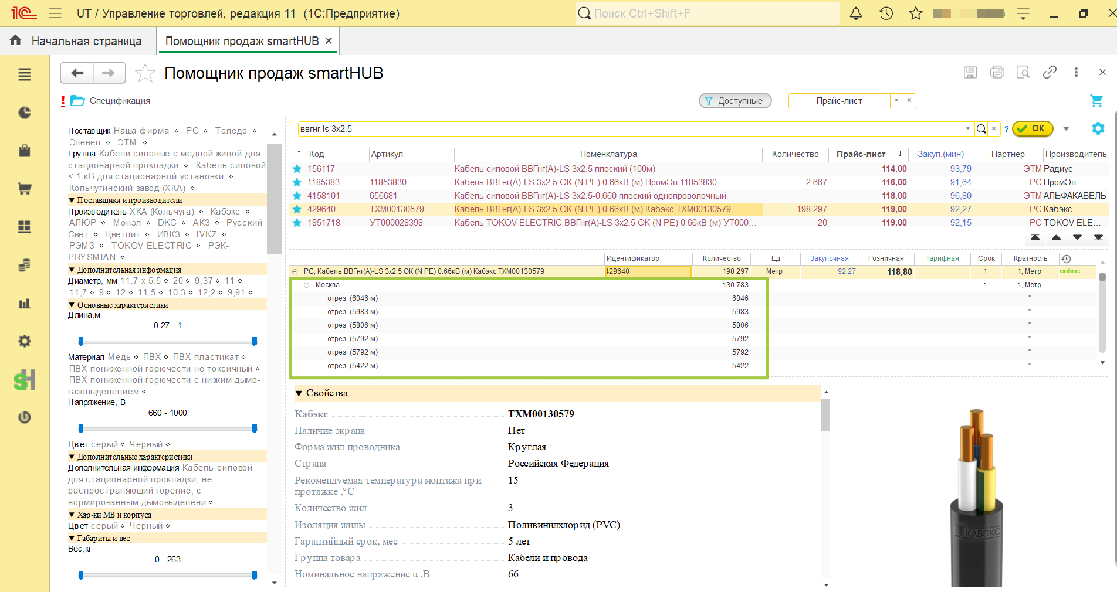
Task: Click the print icon
Action: (x=997, y=72)
